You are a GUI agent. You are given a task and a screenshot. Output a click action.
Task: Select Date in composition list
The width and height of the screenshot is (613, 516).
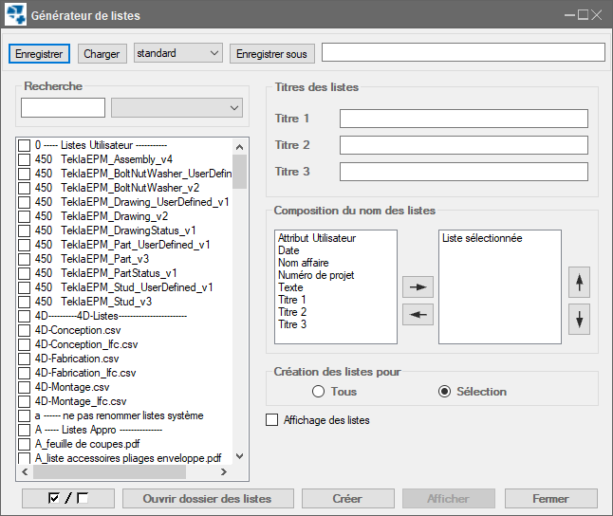[x=288, y=250]
